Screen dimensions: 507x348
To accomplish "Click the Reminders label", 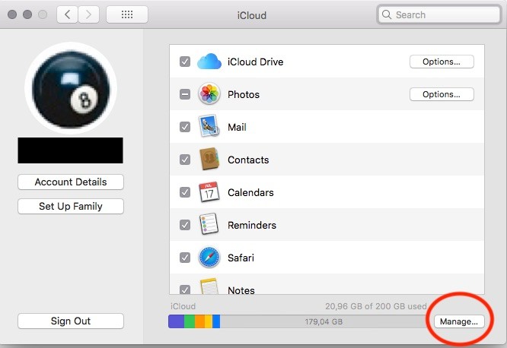I will pyautogui.click(x=252, y=225).
